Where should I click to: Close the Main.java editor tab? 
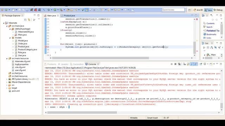[58, 15]
